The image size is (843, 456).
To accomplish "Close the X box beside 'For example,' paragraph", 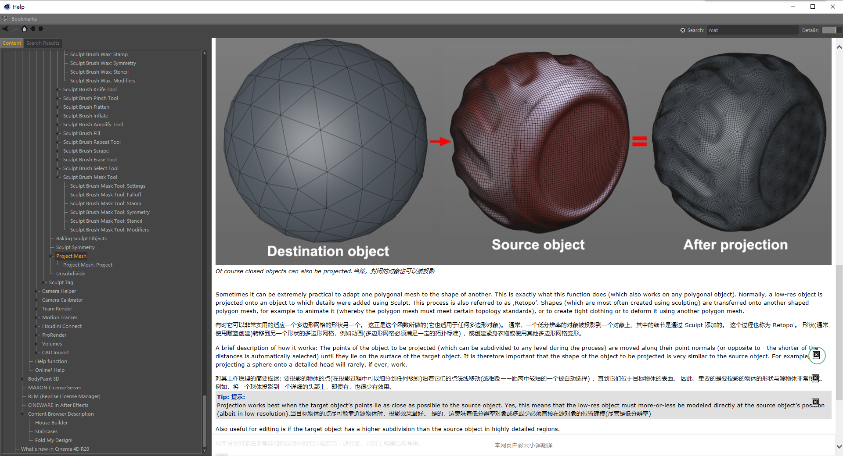I will click(816, 355).
